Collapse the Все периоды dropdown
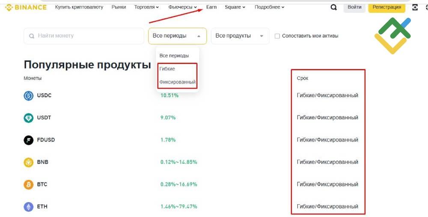 pyautogui.click(x=178, y=36)
